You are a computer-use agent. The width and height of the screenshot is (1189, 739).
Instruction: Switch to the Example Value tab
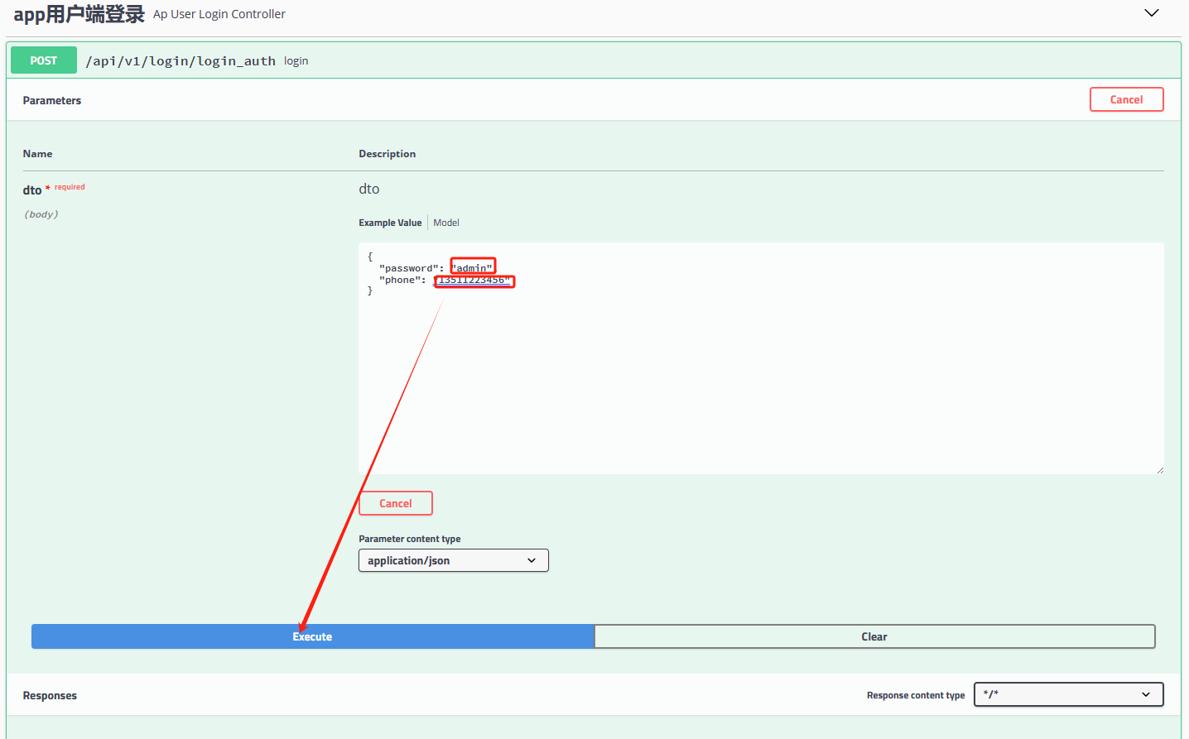coord(390,223)
